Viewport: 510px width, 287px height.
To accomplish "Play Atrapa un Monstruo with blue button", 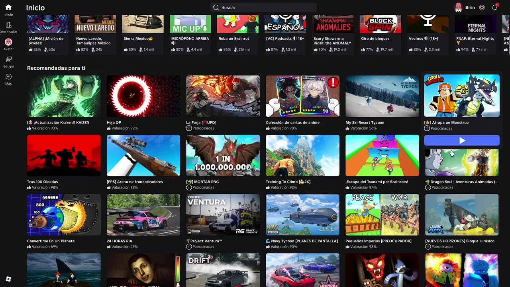I will (x=462, y=140).
